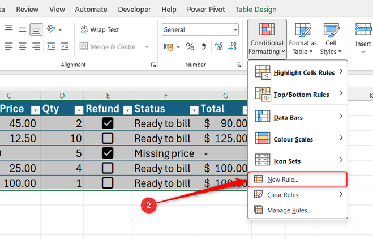This screenshot has height=239, width=373.
Task: Click Wrap Text
Action: tap(100, 29)
